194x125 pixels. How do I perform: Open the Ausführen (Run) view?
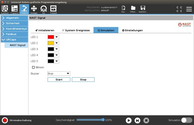click(x=5, y=9)
